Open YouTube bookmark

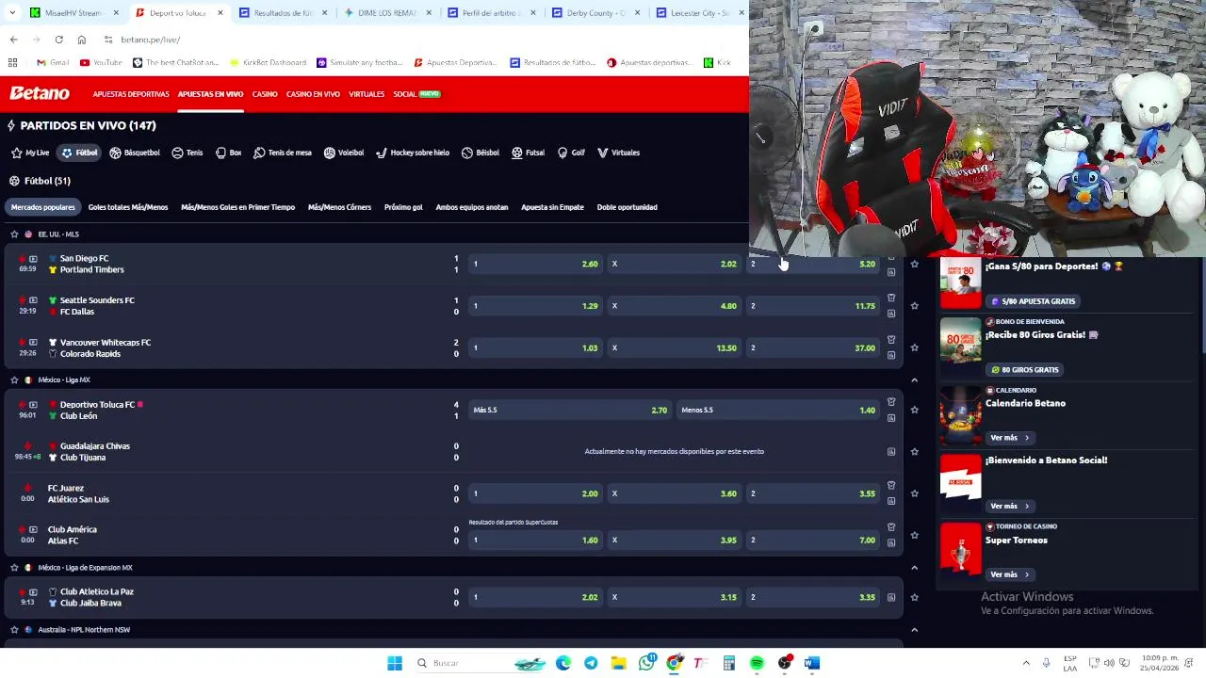point(101,63)
